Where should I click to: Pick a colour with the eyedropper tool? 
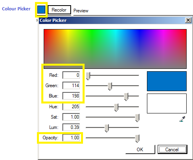coord(182,119)
